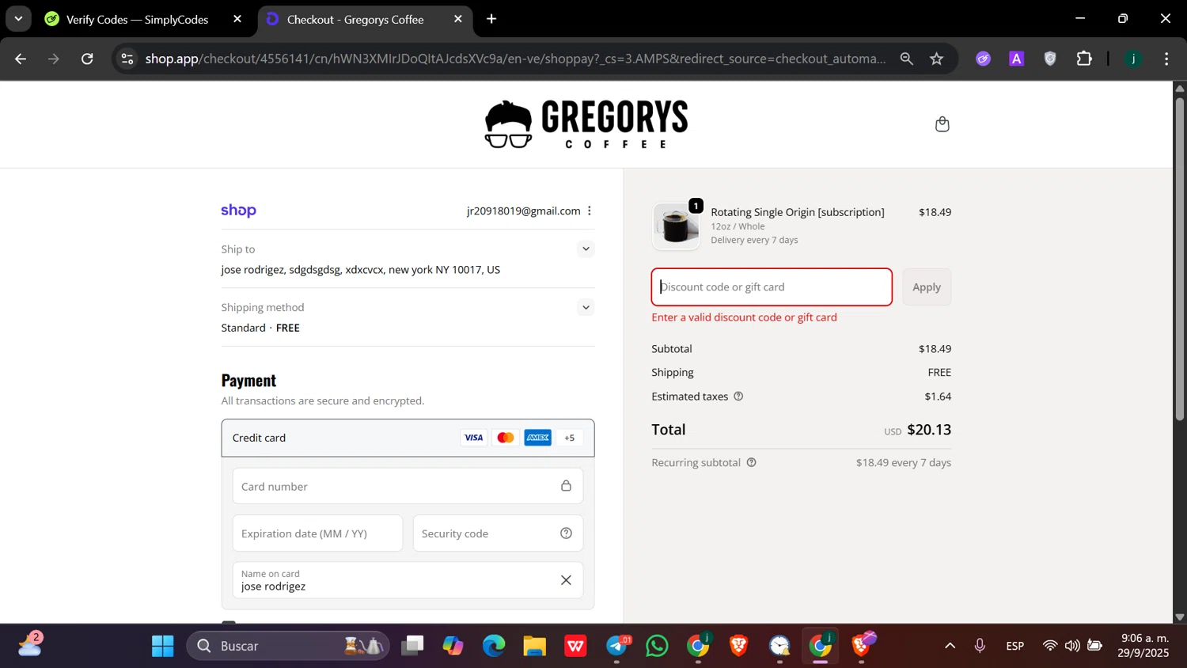Open account options next to the email

coord(590,211)
